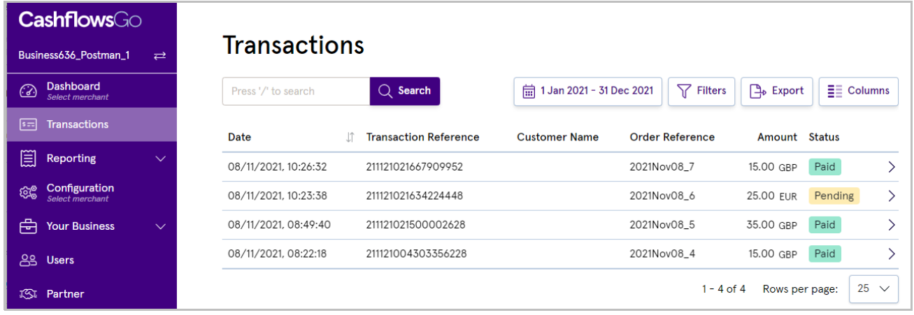Expand the Your Business chevron
Screen dimensions: 914x315
tap(160, 226)
